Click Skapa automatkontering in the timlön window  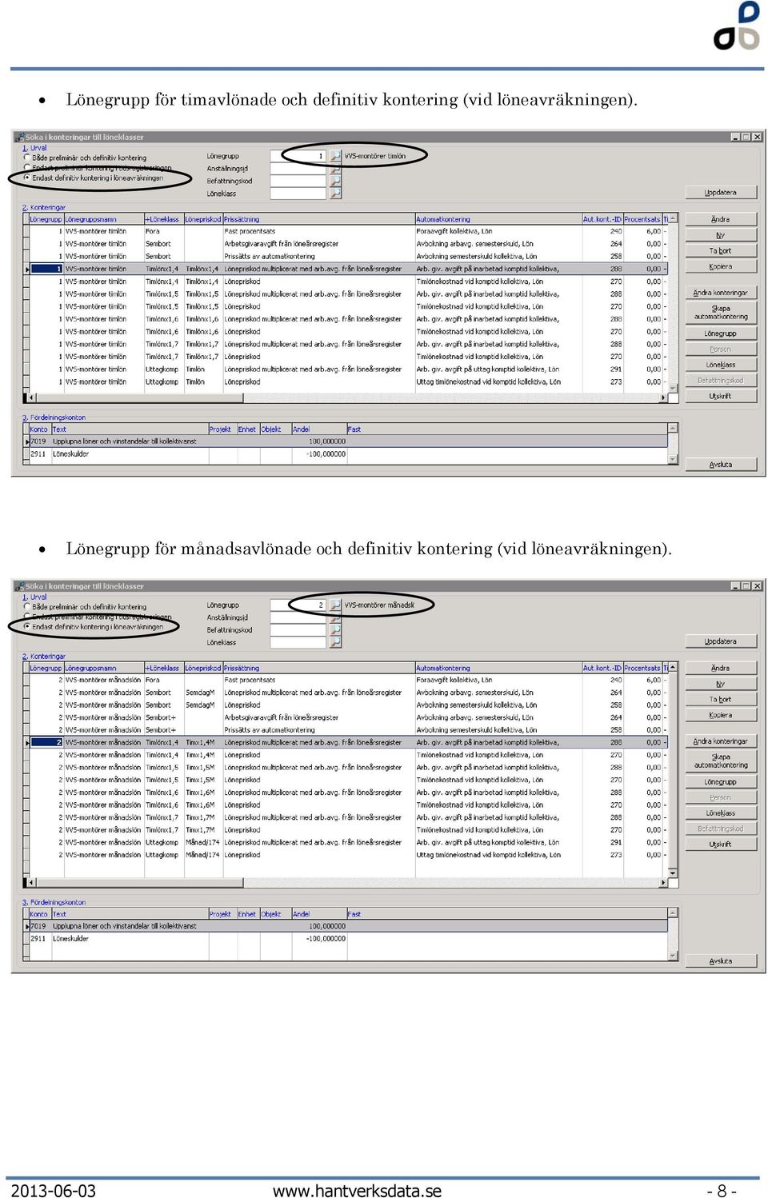tap(721, 313)
